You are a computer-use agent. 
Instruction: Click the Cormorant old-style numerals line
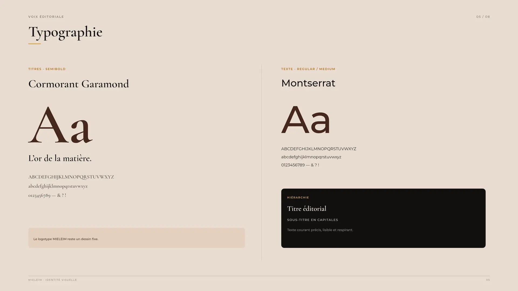47,195
